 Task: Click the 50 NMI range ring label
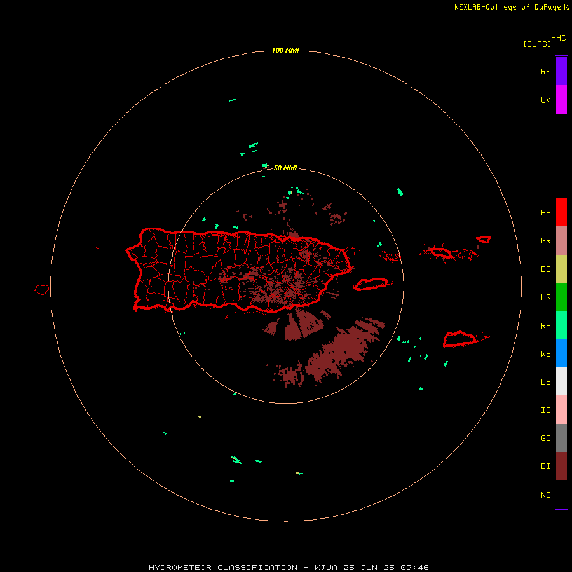[285, 168]
